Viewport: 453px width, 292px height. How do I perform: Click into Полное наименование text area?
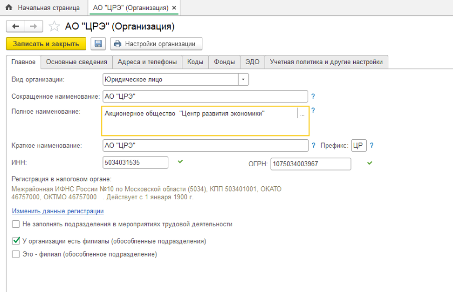pos(205,121)
